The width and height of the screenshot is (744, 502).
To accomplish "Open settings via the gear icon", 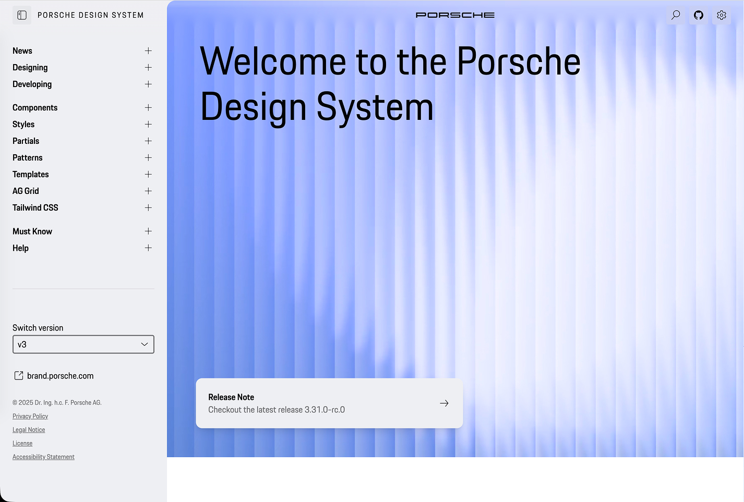I will 721,15.
